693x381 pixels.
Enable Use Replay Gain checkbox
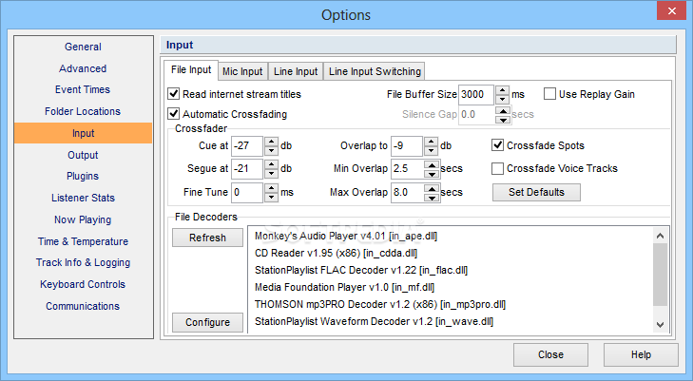(549, 94)
